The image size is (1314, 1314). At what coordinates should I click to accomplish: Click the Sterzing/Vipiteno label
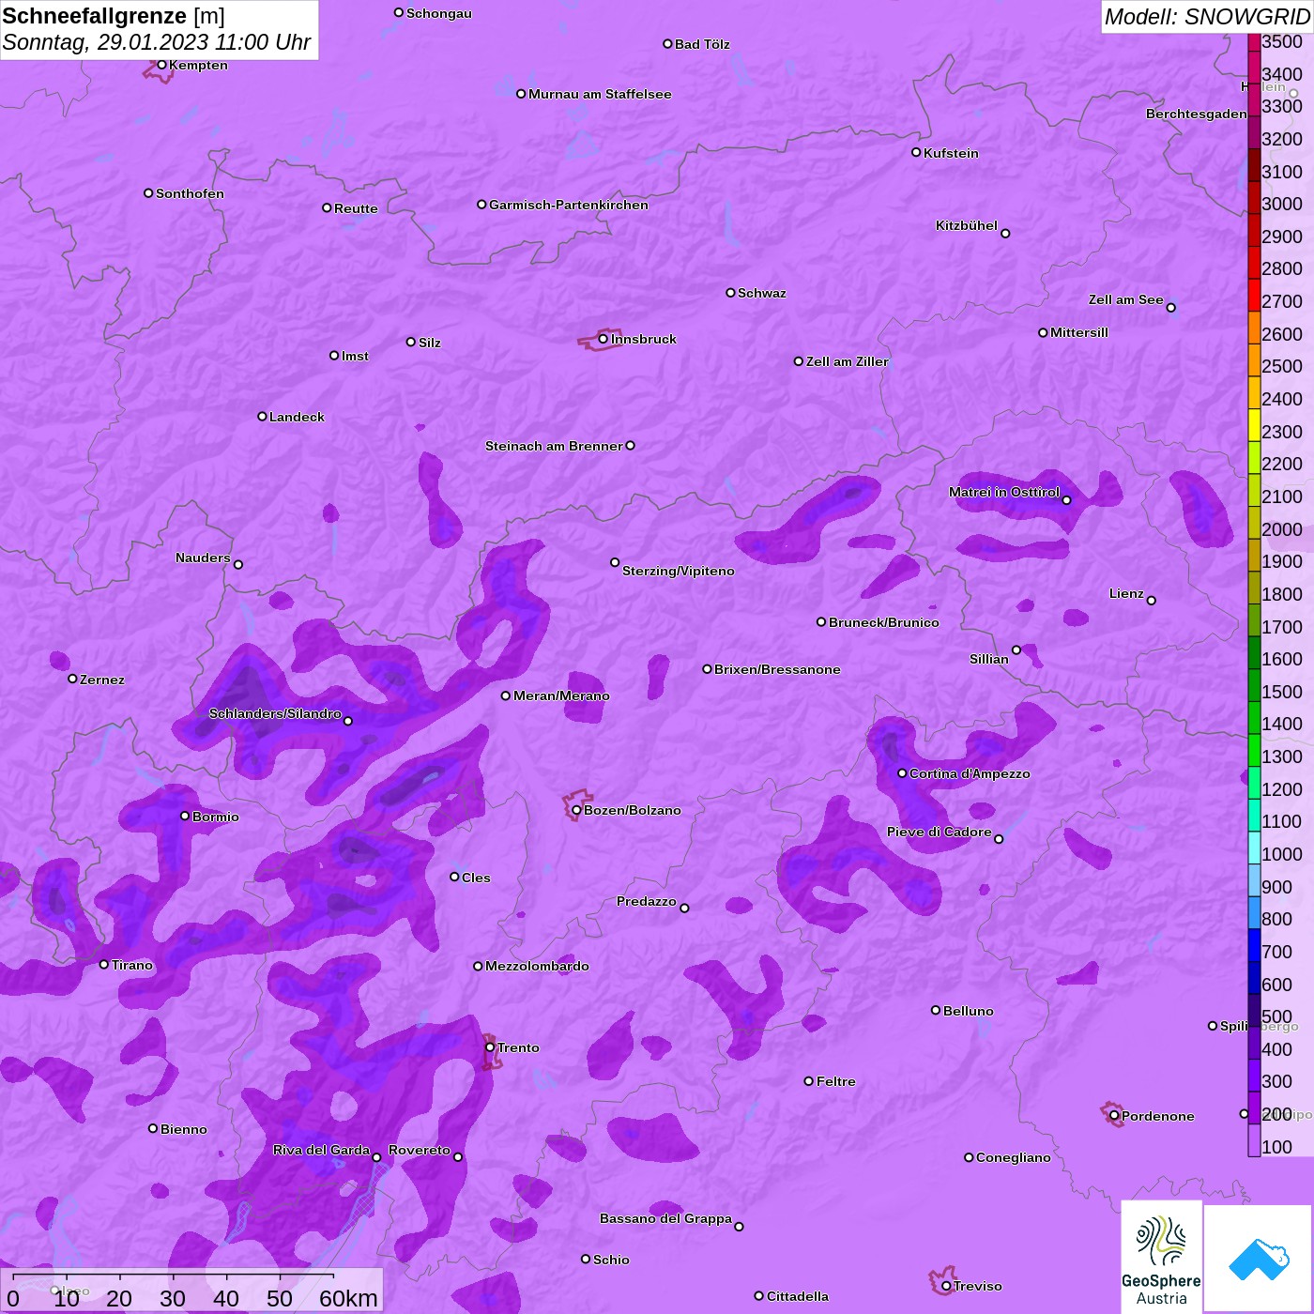[x=679, y=571]
